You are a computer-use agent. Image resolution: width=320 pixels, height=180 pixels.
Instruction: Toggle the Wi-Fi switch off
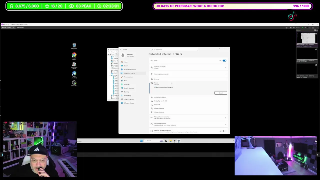click(x=224, y=60)
